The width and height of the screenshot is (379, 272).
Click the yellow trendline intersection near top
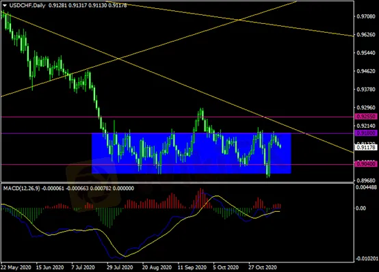[x=239, y=20]
